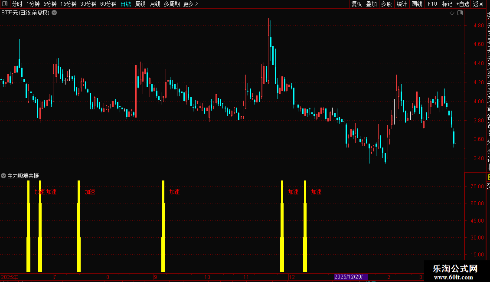Add stock with +自选 button
This screenshot has height=282, width=490.
463,4
